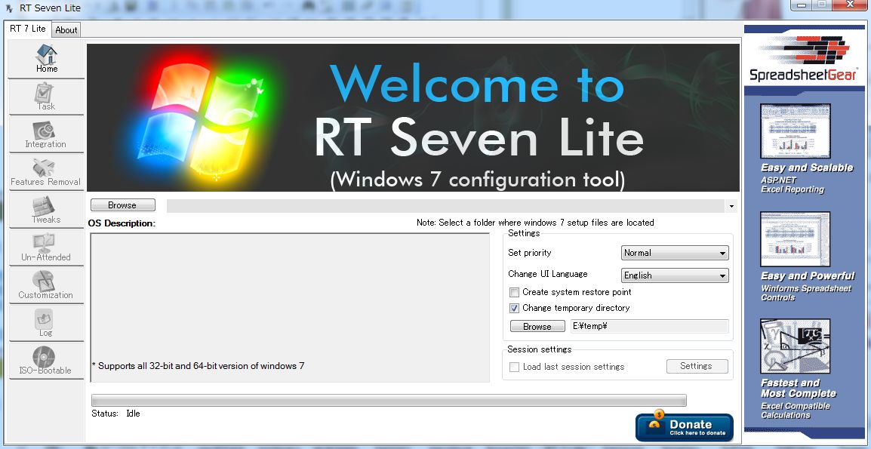The height and width of the screenshot is (449, 871).
Task: Click the Welcome to RT Seven Lite banner
Action: pos(414,118)
